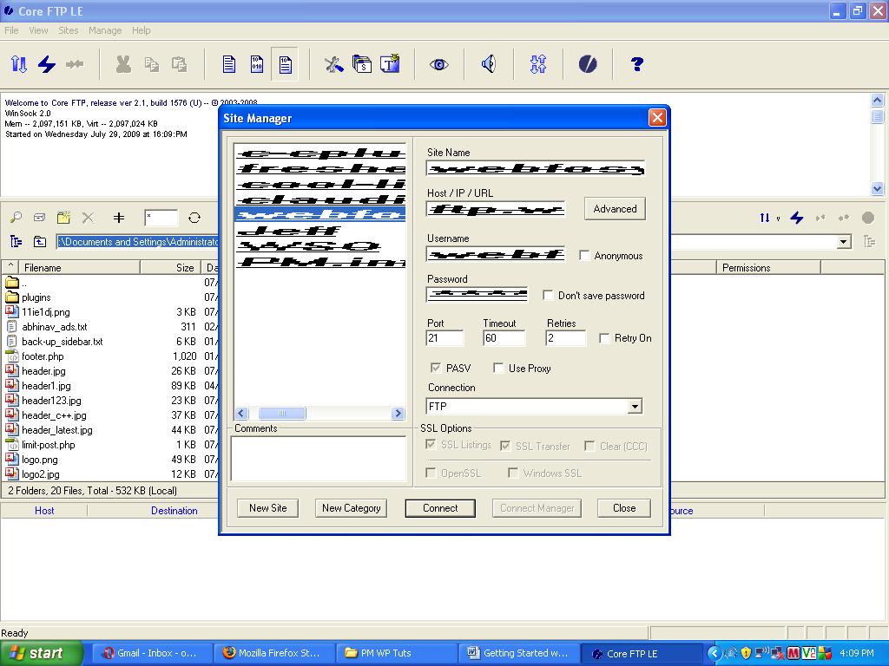Open the View menu

38,30
